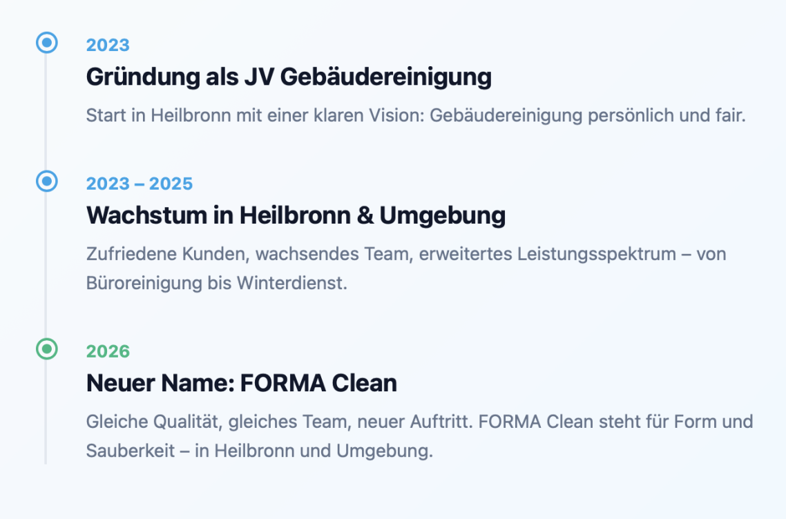The width and height of the screenshot is (786, 519).
Task: Select the "2023 – 2025" year label
Action: click(x=139, y=184)
